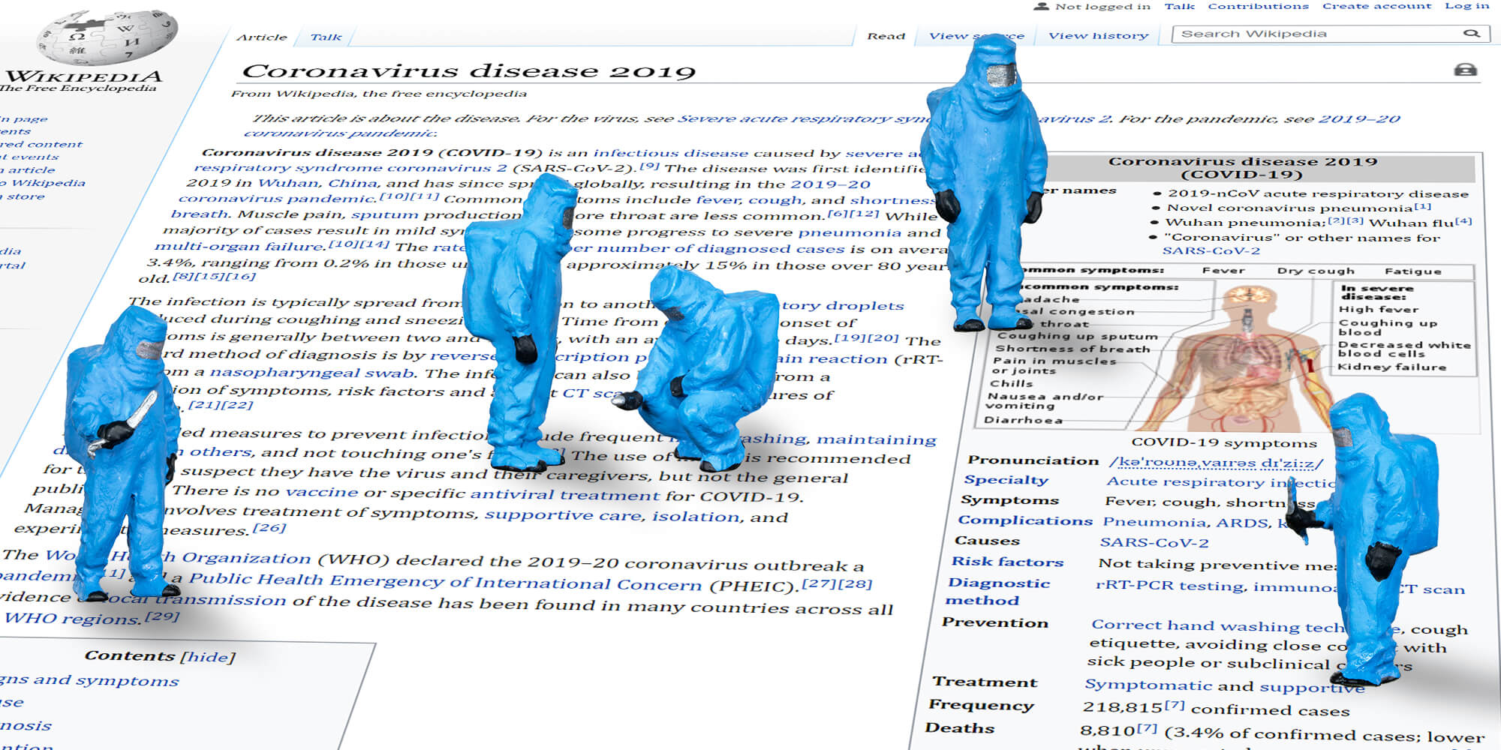Click Signs and symptoms in Contents
The width and height of the screenshot is (1501, 750).
click(90, 681)
